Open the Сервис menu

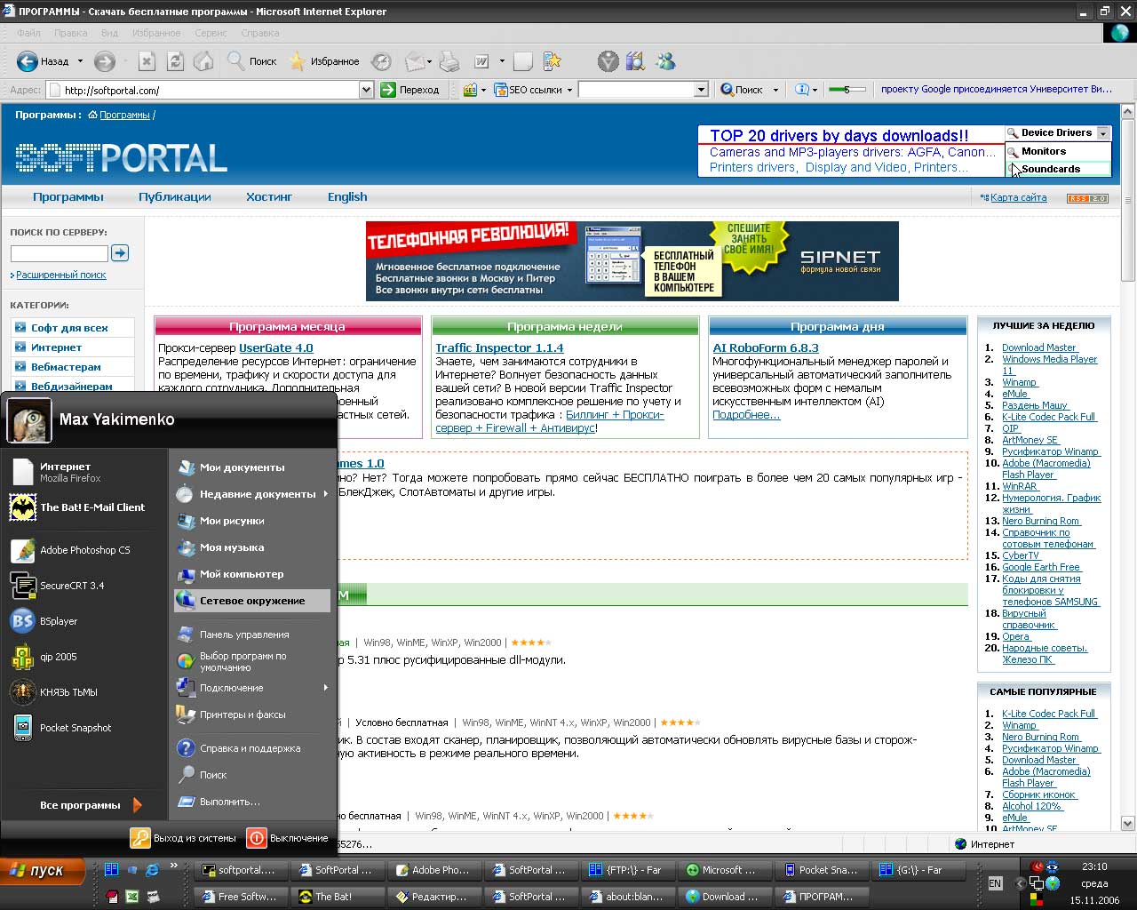[x=211, y=33]
